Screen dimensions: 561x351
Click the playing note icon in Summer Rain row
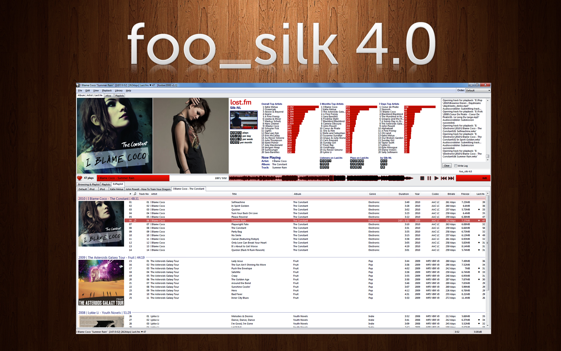click(x=135, y=221)
